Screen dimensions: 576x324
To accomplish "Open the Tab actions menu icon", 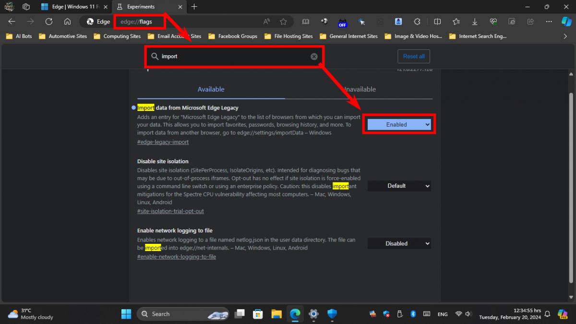I will (x=26, y=7).
